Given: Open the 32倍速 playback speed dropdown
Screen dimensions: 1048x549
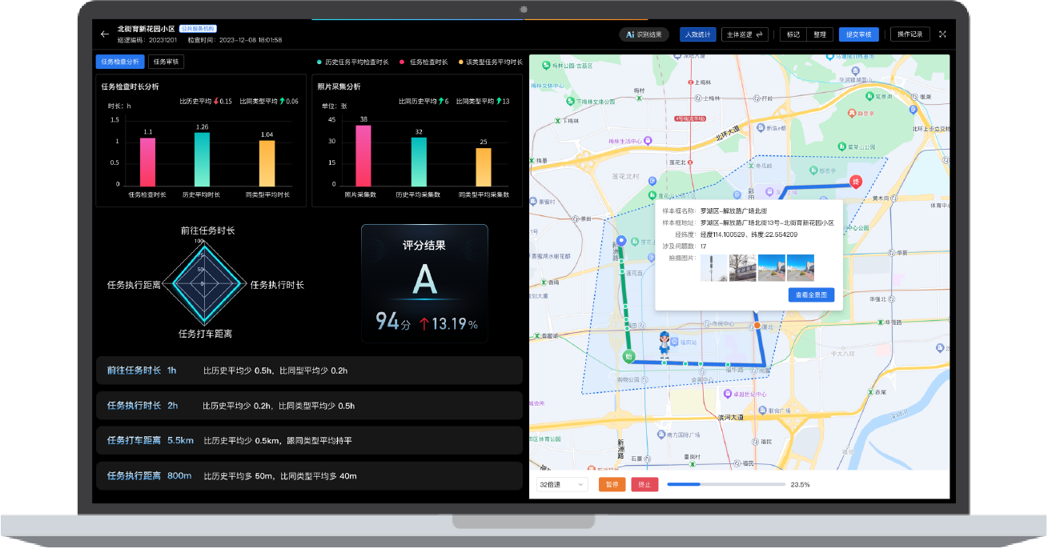Looking at the screenshot, I should pos(563,484).
